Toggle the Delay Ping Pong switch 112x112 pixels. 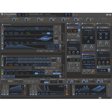point(77,65)
